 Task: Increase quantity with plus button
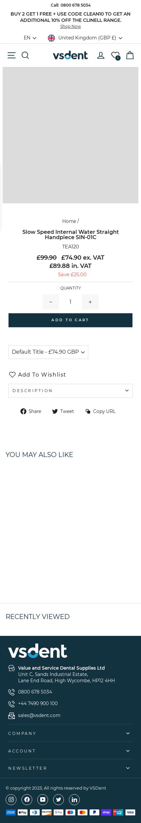coord(90,302)
